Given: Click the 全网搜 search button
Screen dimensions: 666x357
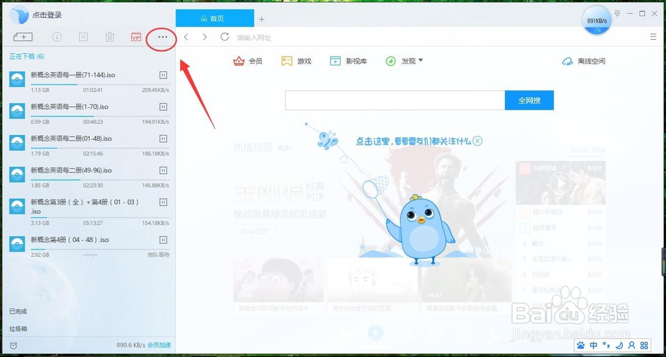Looking at the screenshot, I should [x=529, y=100].
